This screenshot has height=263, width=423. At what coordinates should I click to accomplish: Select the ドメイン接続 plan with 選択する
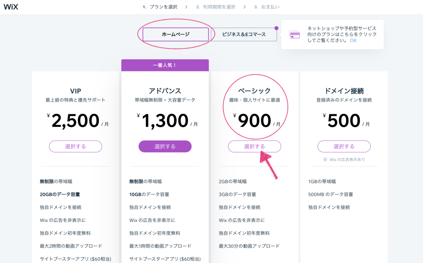[344, 146]
